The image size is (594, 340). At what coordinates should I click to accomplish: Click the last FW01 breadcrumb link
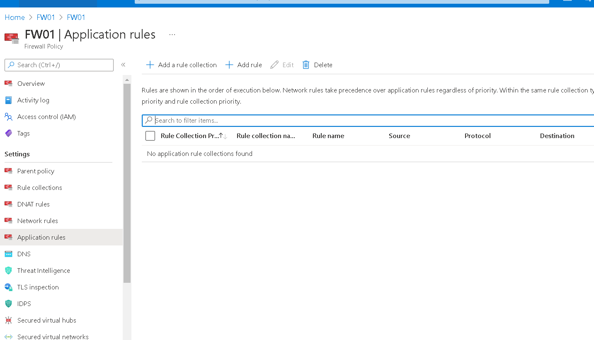(x=76, y=17)
